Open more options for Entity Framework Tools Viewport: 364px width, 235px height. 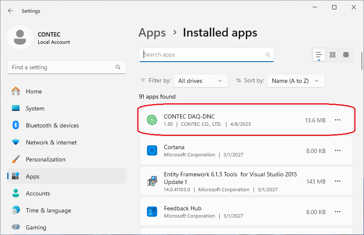pyautogui.click(x=338, y=181)
